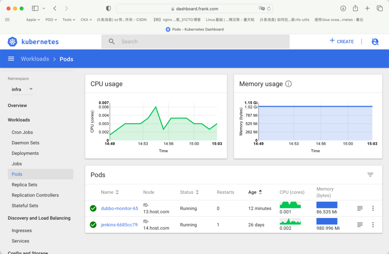
Task: Select Daemon Sets in sidebar
Action: coord(25,143)
